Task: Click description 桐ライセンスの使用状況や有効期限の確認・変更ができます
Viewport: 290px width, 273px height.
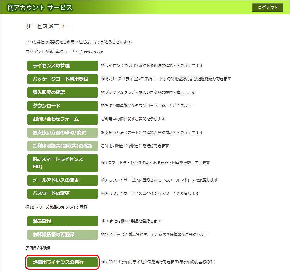Action: click(x=152, y=66)
